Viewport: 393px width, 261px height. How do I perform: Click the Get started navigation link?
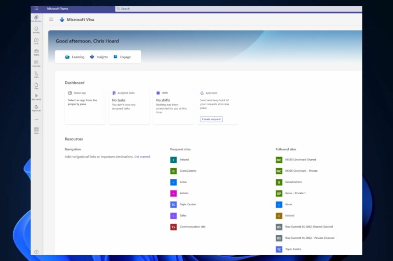(x=142, y=157)
